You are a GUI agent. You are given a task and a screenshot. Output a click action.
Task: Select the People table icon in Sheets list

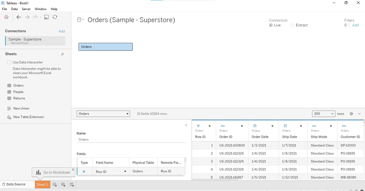(x=9, y=92)
